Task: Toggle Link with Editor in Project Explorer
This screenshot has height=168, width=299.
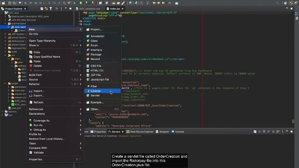Action: click(46, 8)
